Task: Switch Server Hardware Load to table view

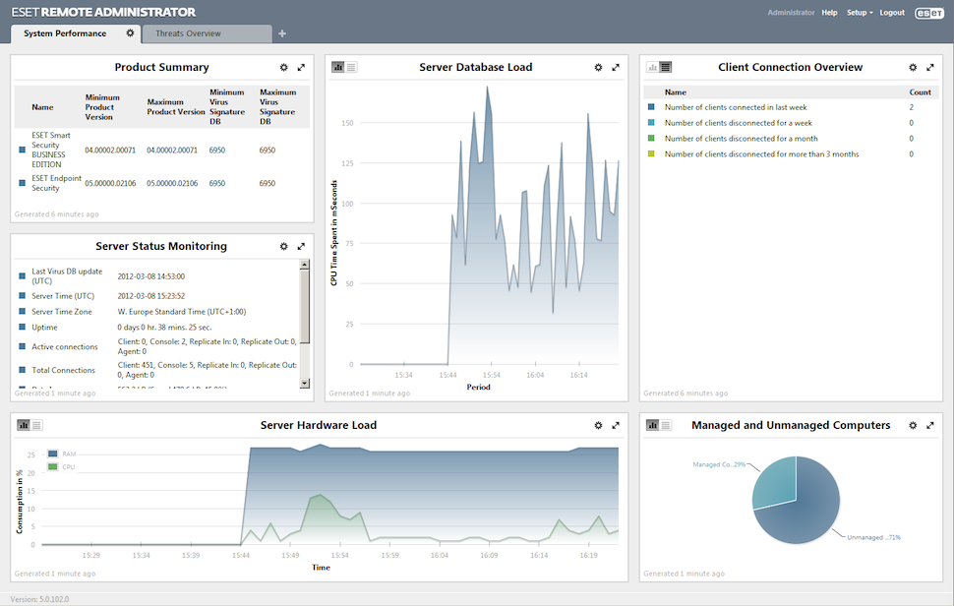Action: pyautogui.click(x=36, y=426)
